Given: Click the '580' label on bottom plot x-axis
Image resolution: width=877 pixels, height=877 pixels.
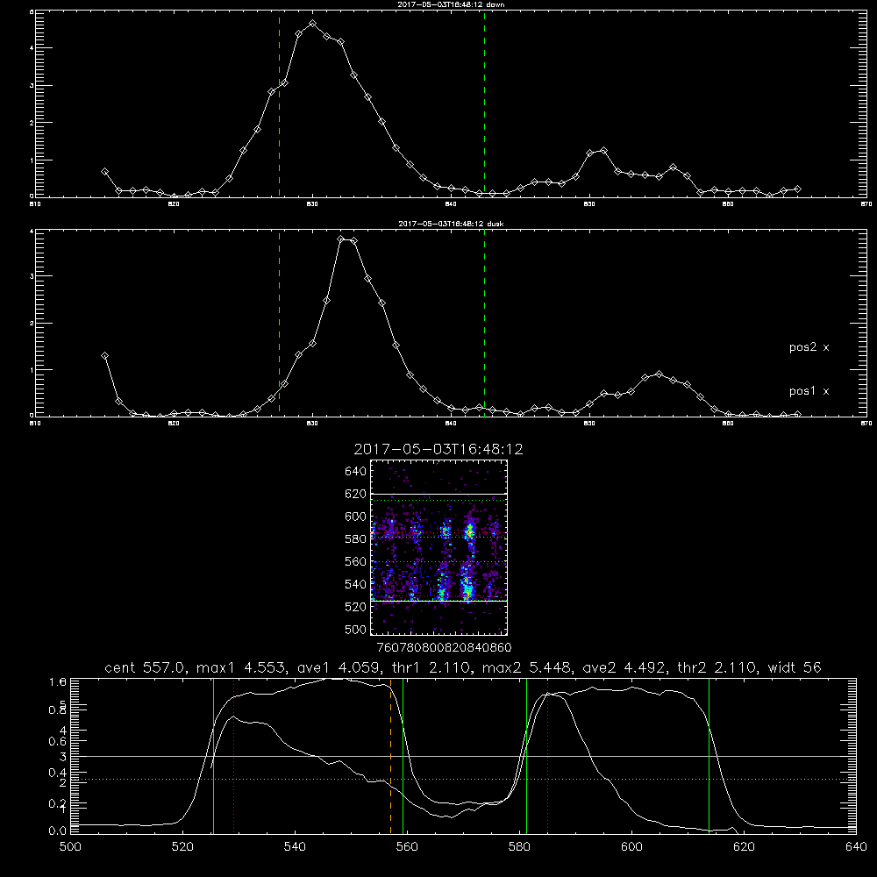Looking at the screenshot, I should (x=519, y=847).
